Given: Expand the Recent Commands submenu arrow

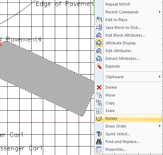Looking at the screenshot, I should [160, 12].
